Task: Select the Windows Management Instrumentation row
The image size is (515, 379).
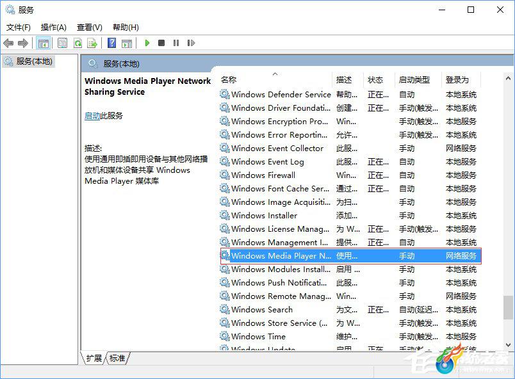Action: (x=350, y=243)
